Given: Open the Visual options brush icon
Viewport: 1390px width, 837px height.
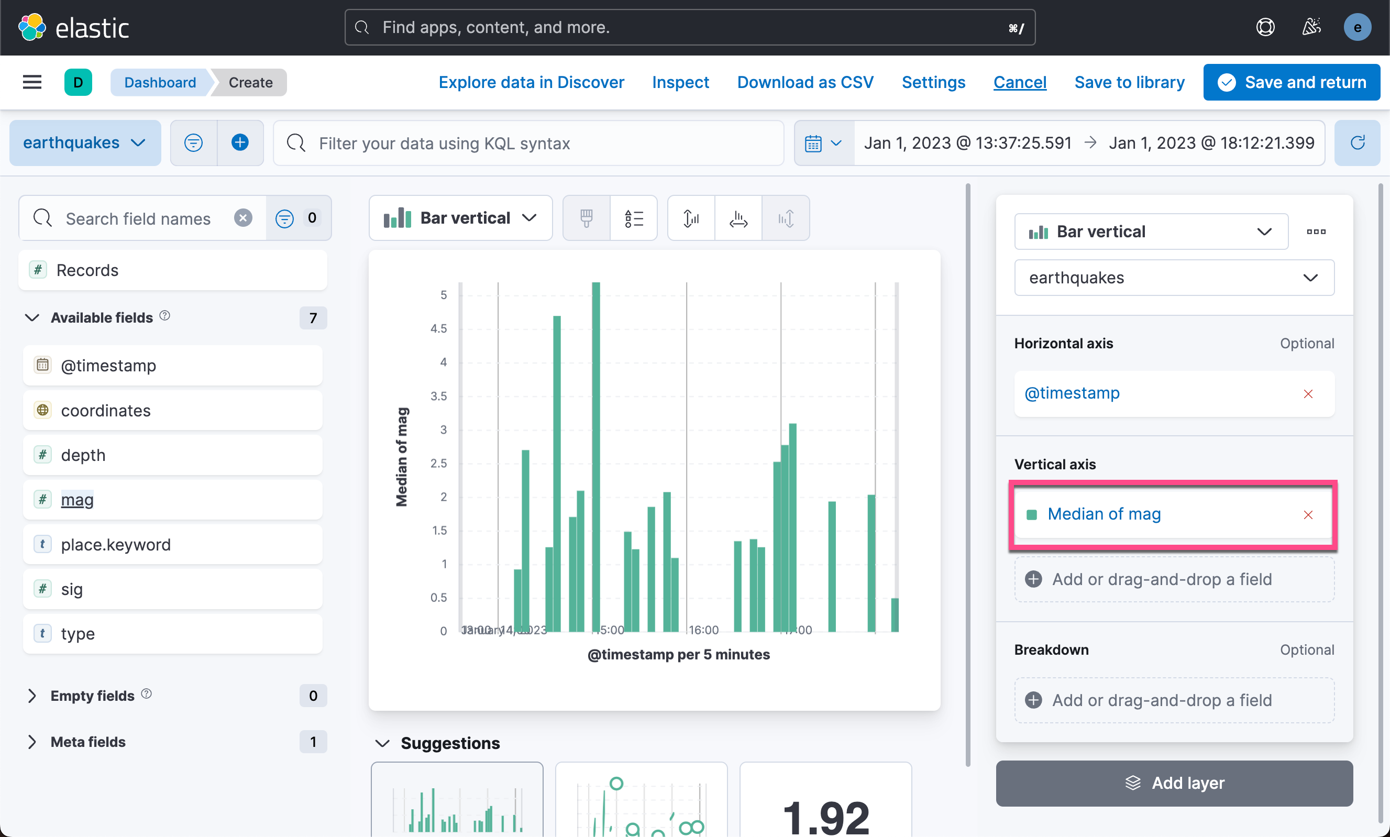Looking at the screenshot, I should [x=587, y=218].
